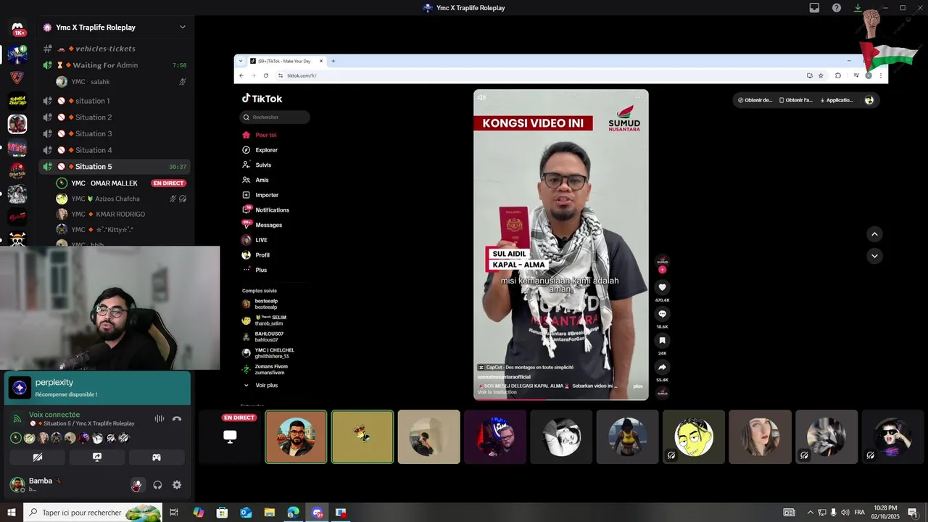Open browser three-dot menu
The image size is (928, 522).
[881, 75]
